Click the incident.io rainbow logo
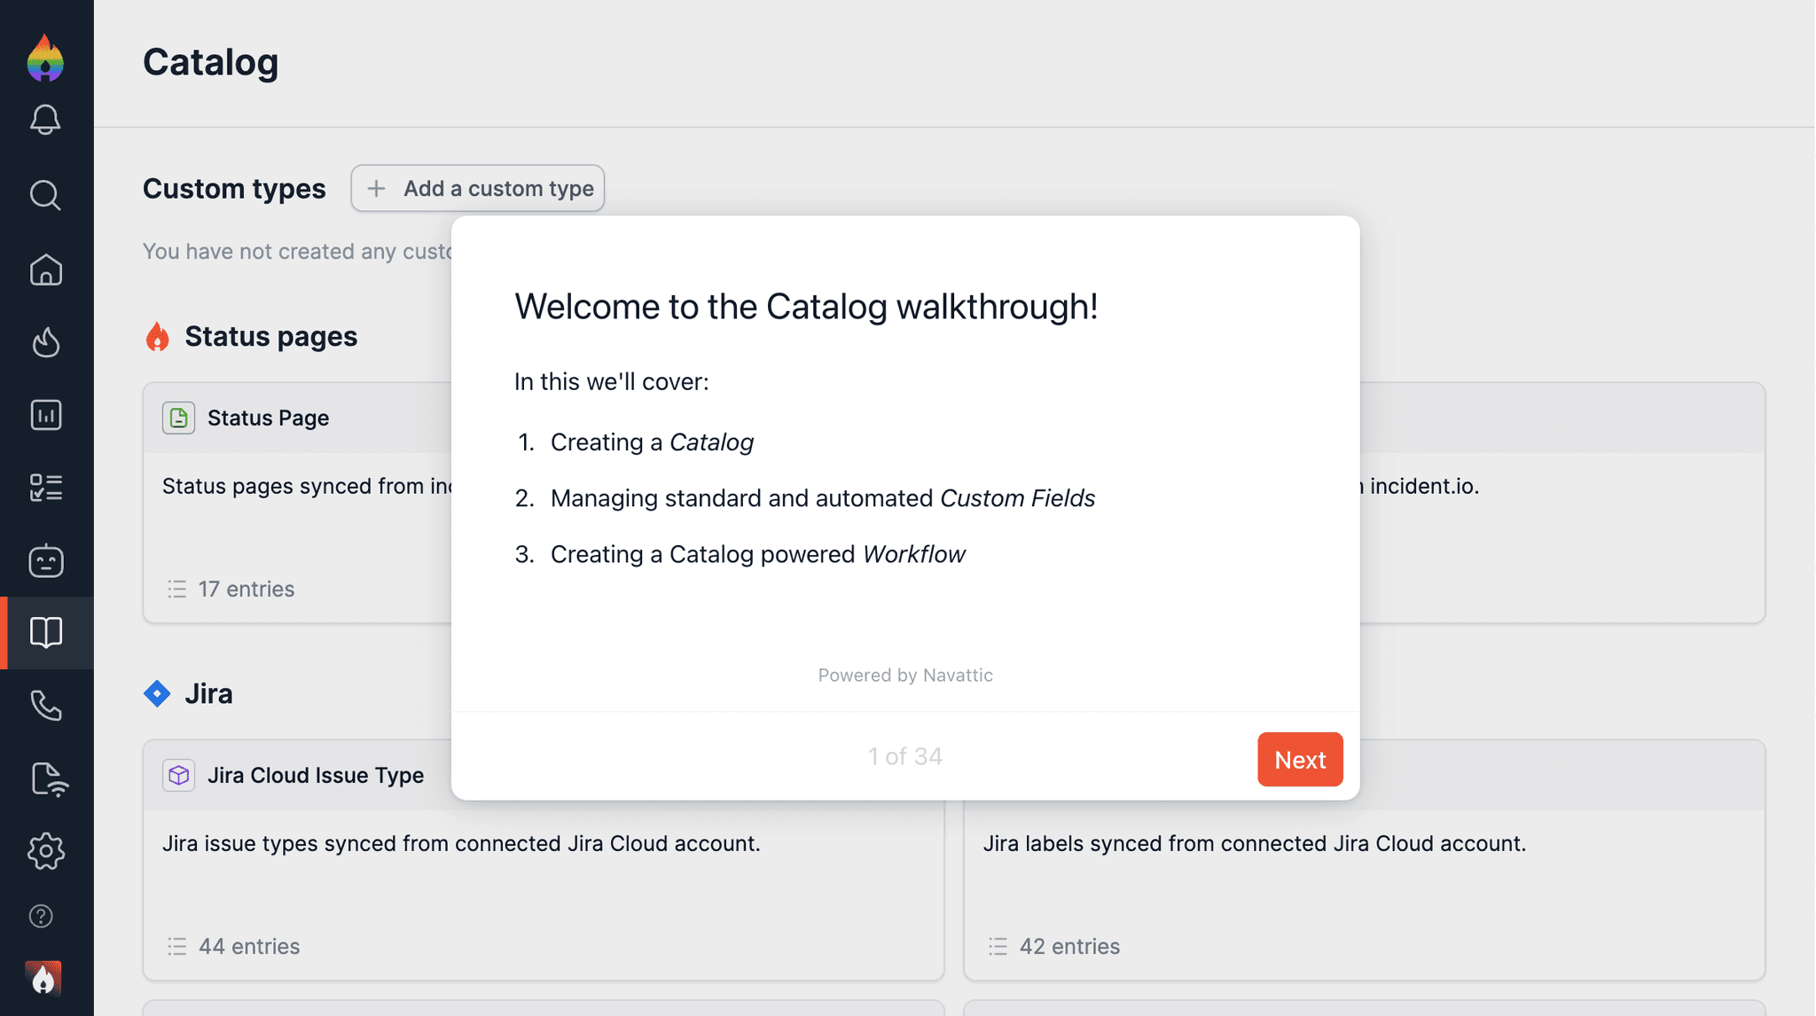This screenshot has height=1016, width=1816. point(47,59)
